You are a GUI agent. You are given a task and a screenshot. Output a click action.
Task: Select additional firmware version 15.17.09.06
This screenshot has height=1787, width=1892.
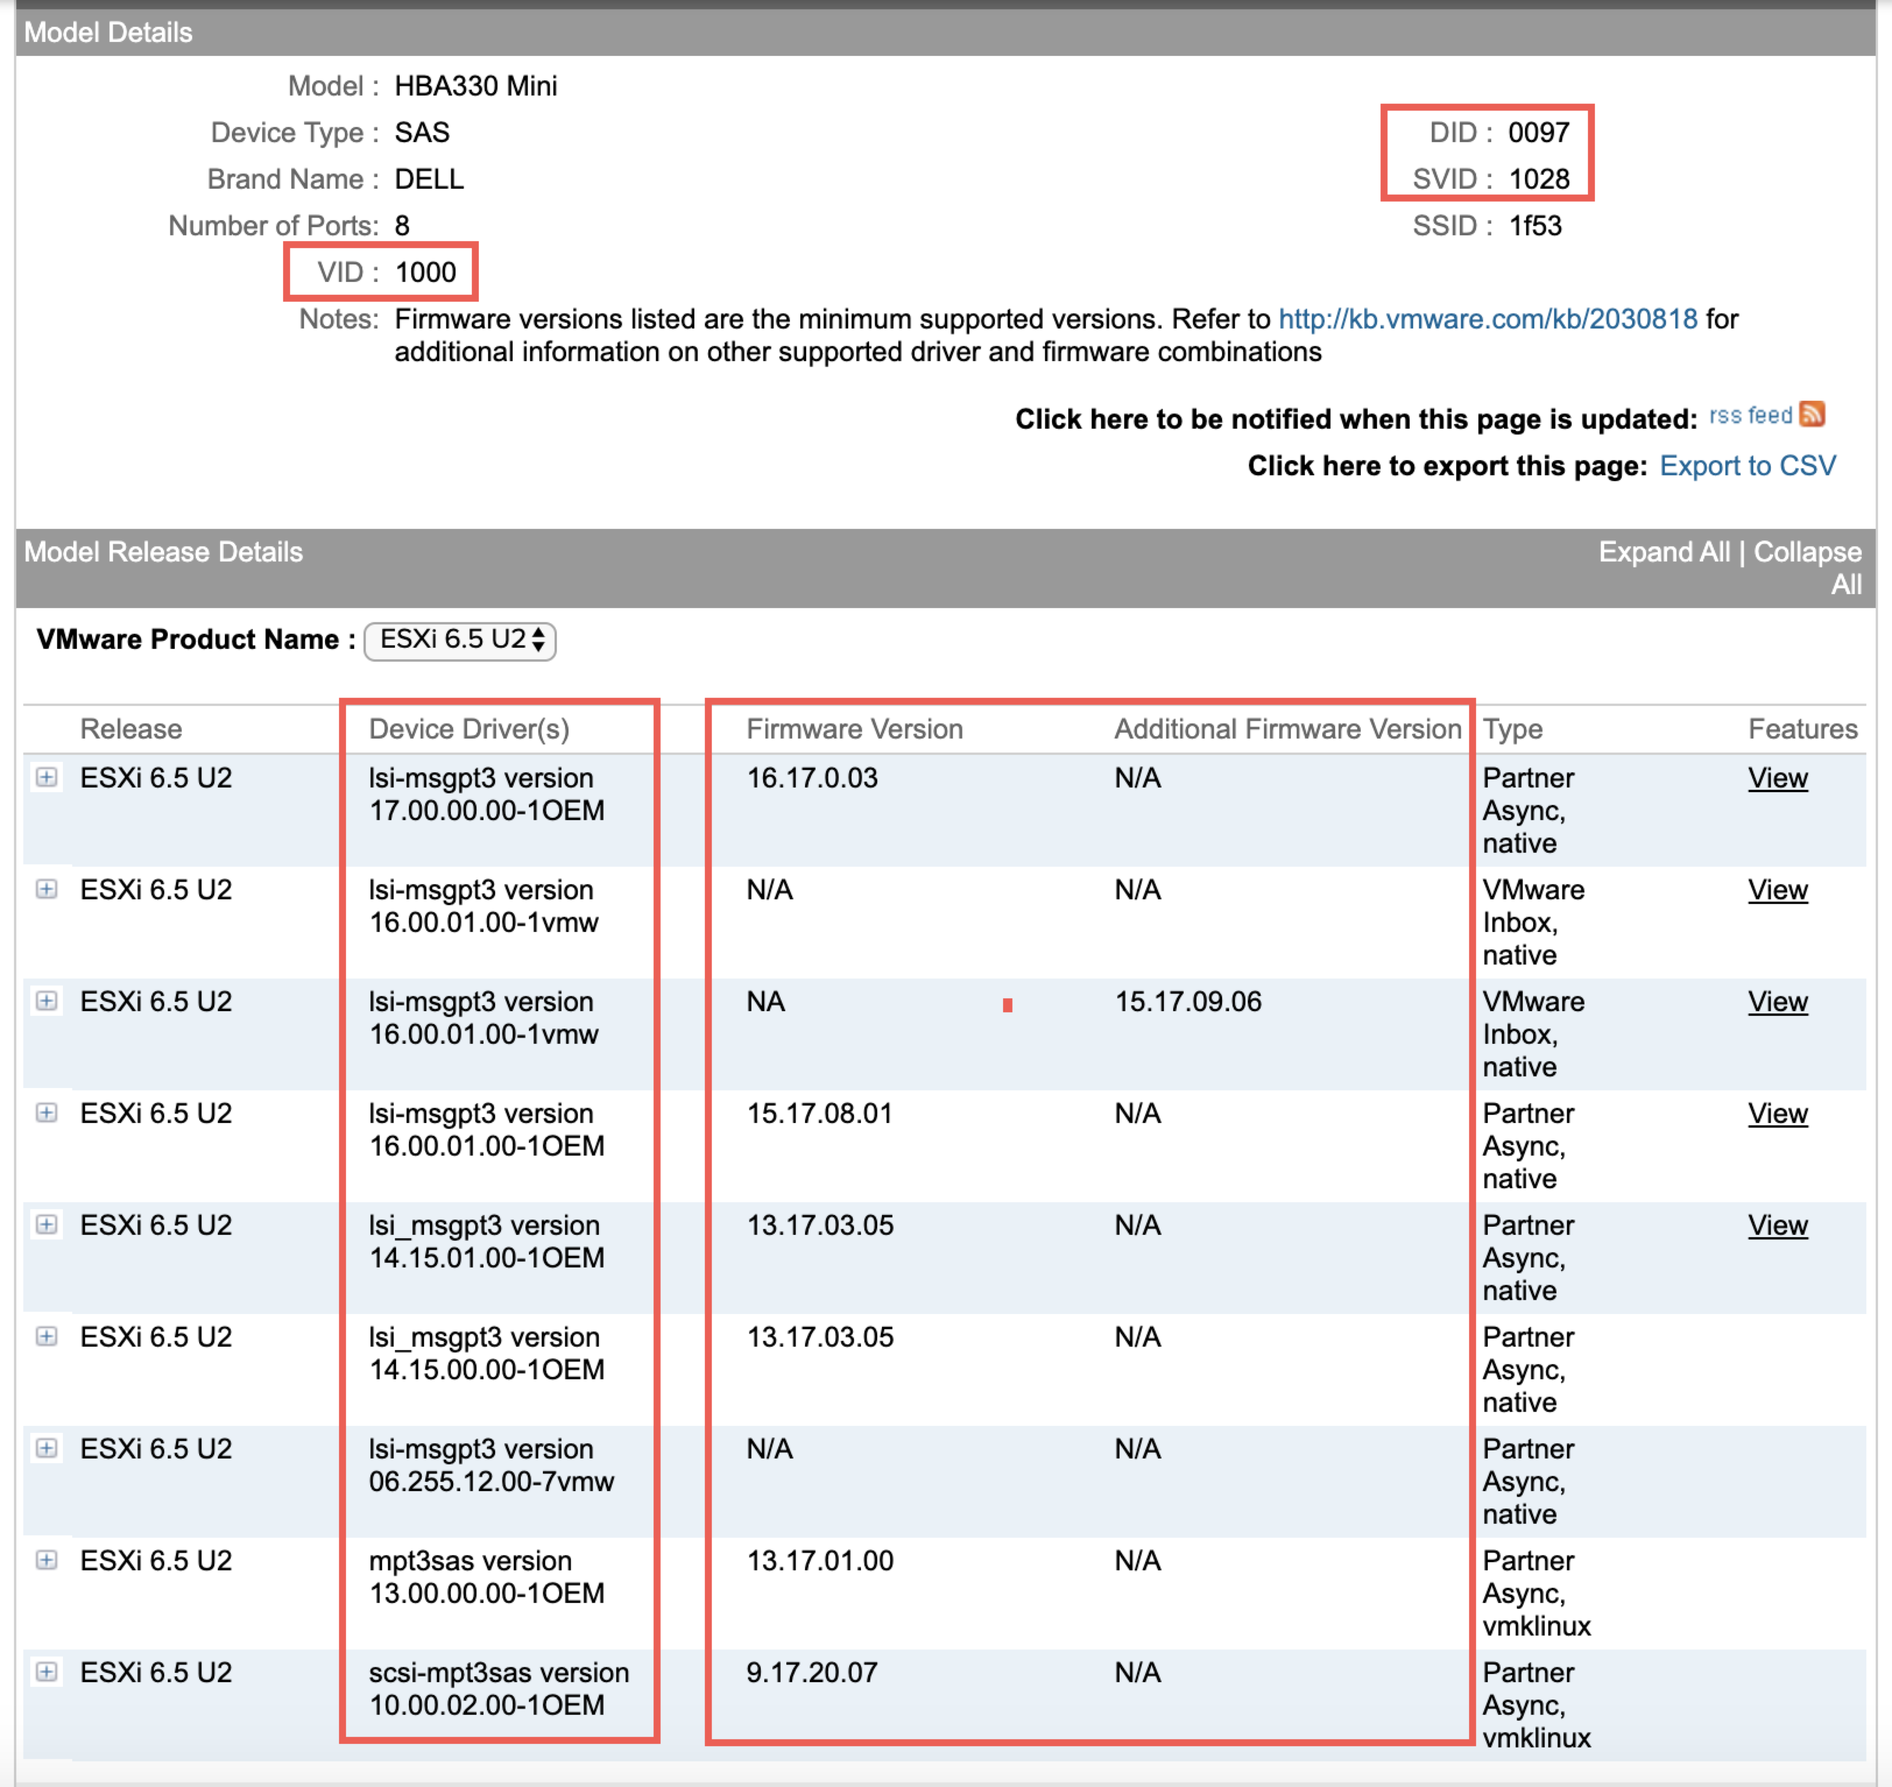click(1188, 1002)
